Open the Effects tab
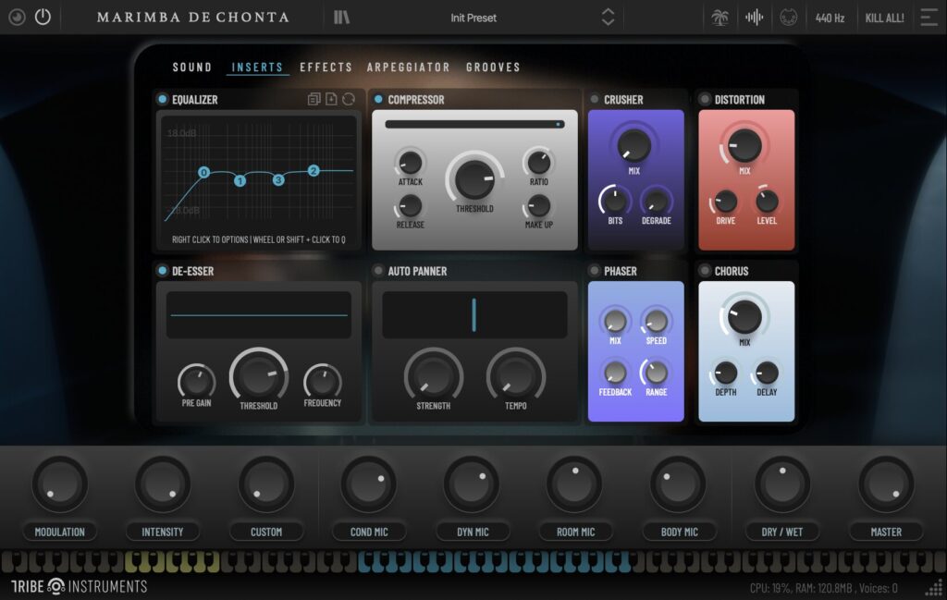Viewport: 947px width, 600px height. click(x=326, y=67)
